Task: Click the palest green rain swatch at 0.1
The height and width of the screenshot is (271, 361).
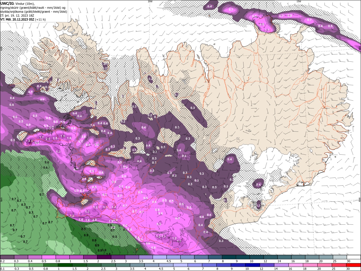Action: pos(7,265)
